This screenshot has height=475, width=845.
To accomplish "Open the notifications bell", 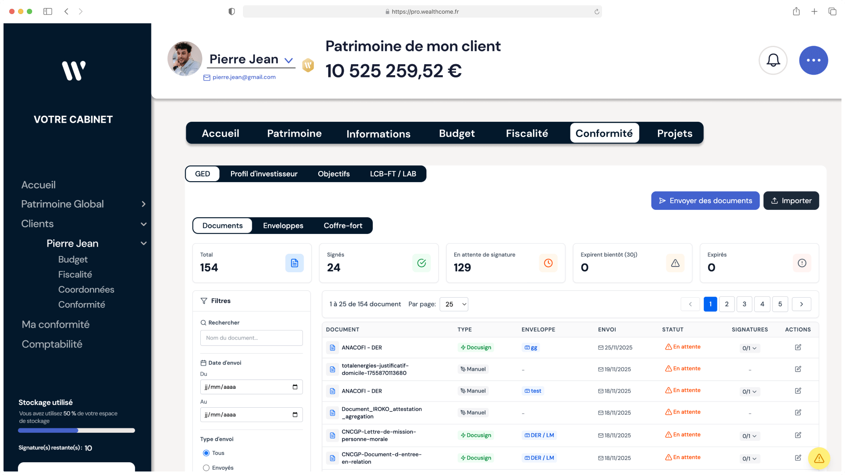I will click(x=773, y=60).
